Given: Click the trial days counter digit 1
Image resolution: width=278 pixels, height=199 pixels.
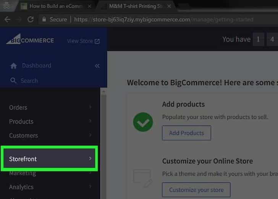Looking at the screenshot, I should point(258,39).
